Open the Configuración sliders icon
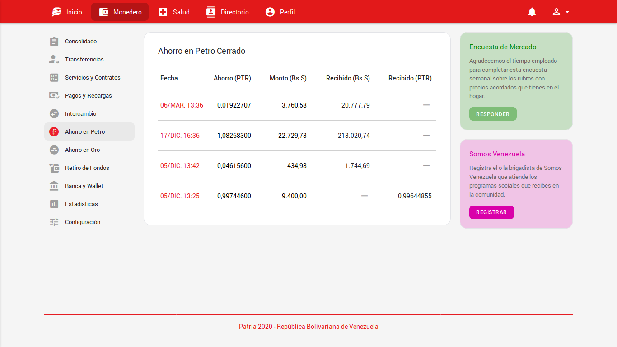Viewport: 617px width, 347px height. pyautogui.click(x=54, y=222)
